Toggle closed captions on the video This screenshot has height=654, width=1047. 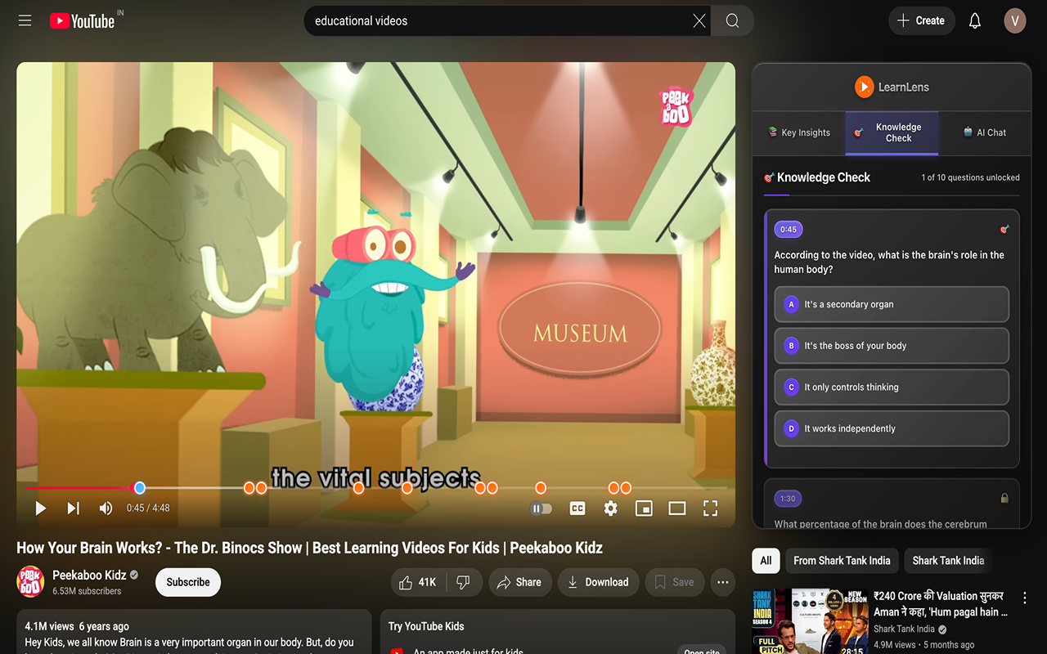577,508
